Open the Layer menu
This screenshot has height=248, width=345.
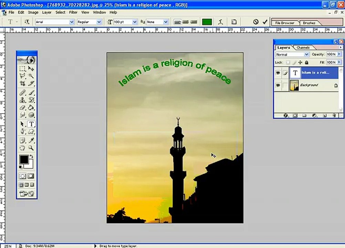click(46, 12)
